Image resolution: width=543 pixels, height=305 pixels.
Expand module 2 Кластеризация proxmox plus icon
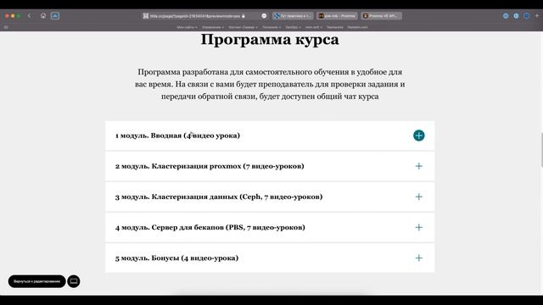[418, 166]
